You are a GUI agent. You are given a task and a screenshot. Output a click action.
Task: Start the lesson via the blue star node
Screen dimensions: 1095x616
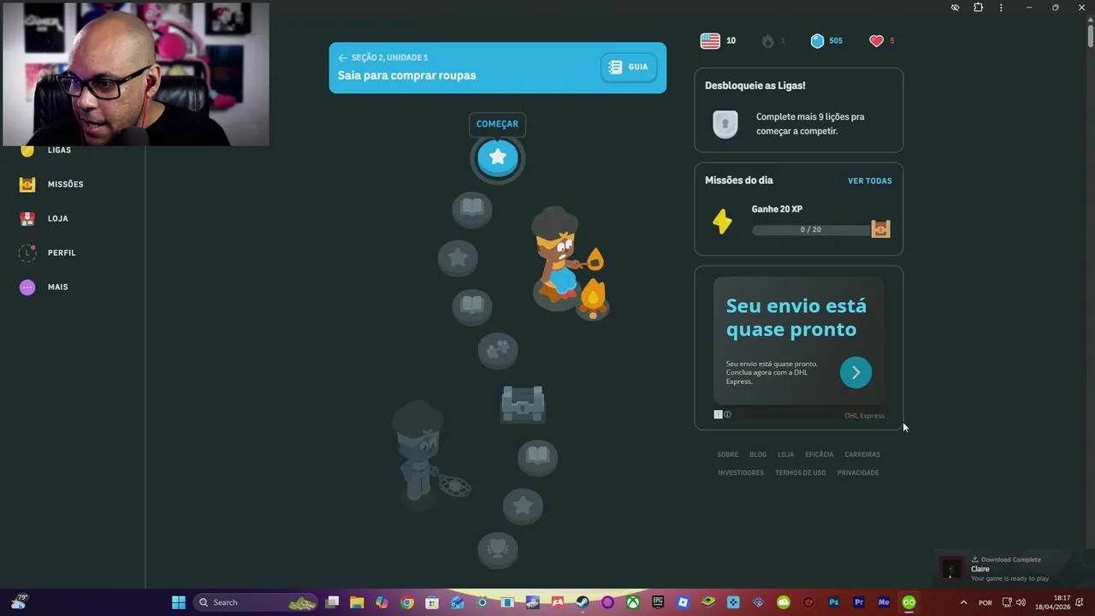click(497, 157)
